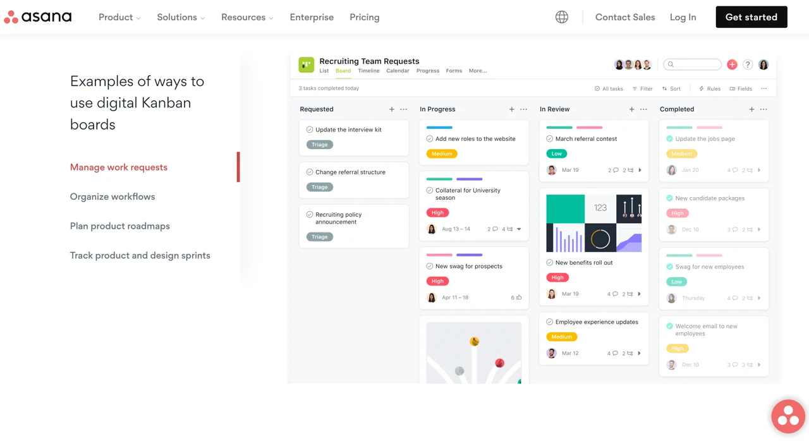809x441 pixels.
Task: Mark Employee experience updates complete
Action: pyautogui.click(x=550, y=322)
